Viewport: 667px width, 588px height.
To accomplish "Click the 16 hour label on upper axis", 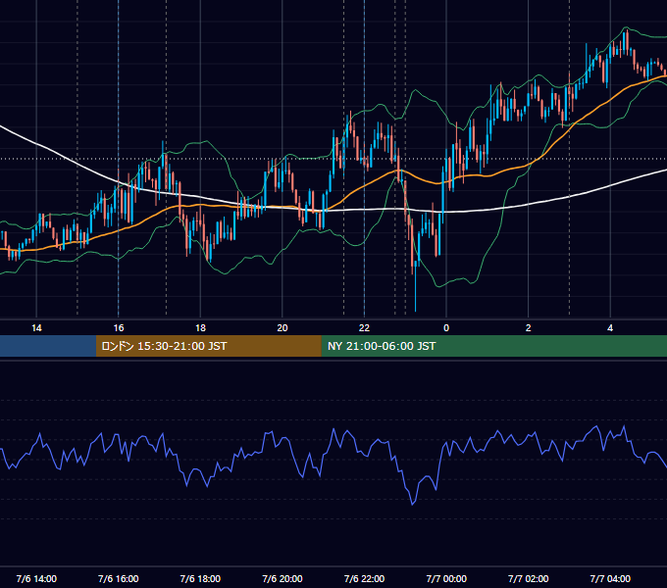I will pyautogui.click(x=119, y=328).
